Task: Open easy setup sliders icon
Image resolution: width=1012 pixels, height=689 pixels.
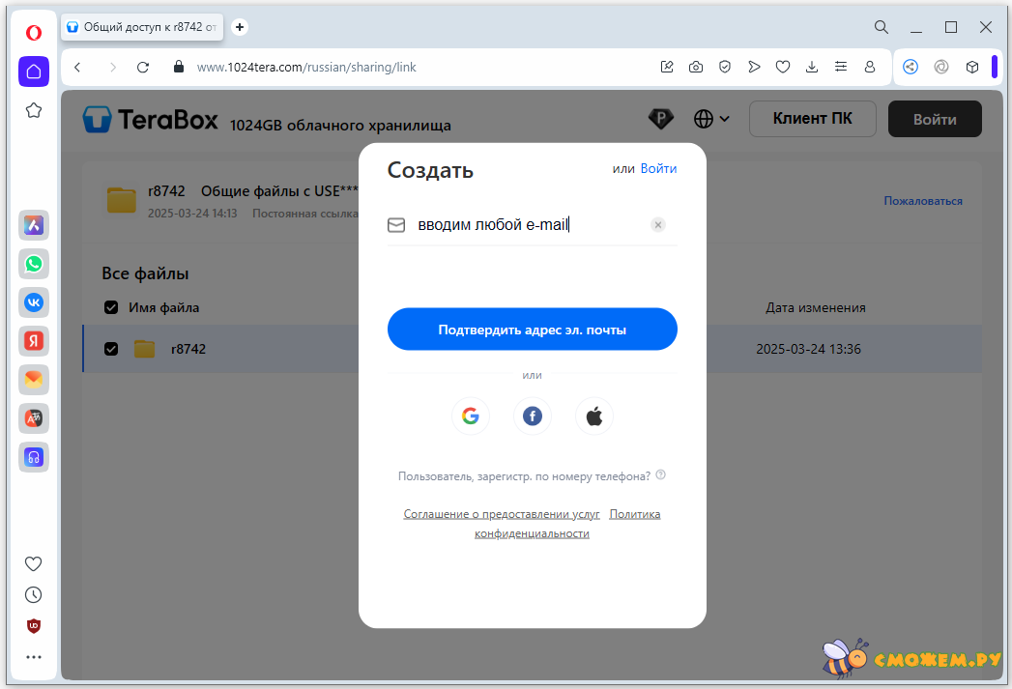Action: click(x=841, y=67)
